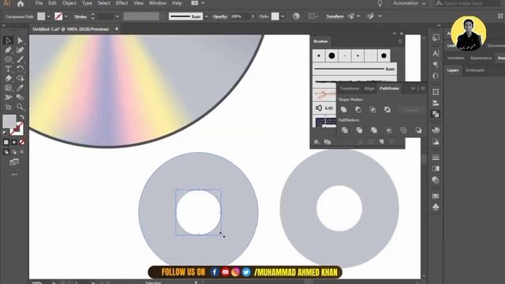This screenshot has width=505, height=284.
Task: Select the Artboard tool
Action: [9, 107]
